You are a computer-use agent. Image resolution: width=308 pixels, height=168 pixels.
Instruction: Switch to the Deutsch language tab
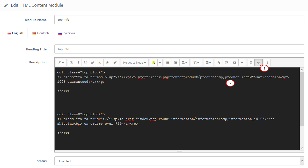(40, 33)
